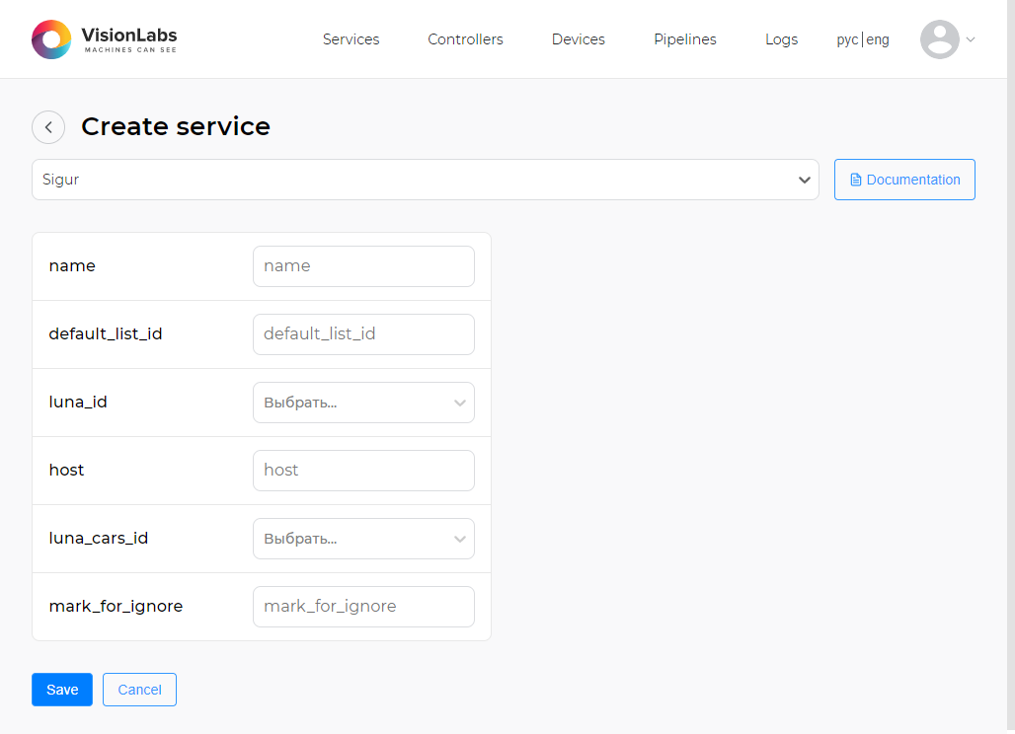Open the Documentation button

click(x=904, y=180)
